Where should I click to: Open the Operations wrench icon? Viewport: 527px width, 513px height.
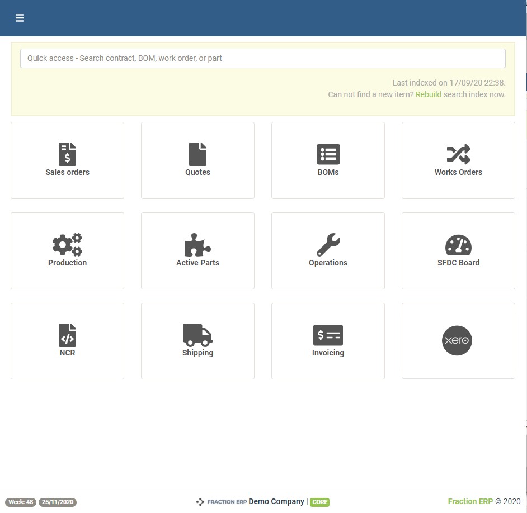click(328, 245)
